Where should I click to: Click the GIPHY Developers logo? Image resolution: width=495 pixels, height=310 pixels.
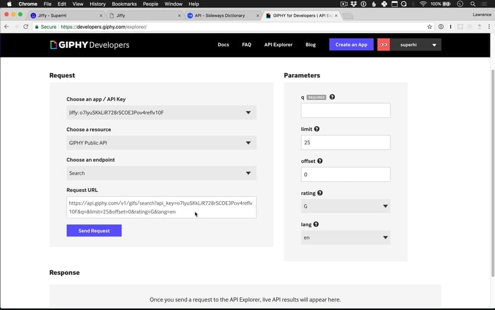tap(90, 45)
